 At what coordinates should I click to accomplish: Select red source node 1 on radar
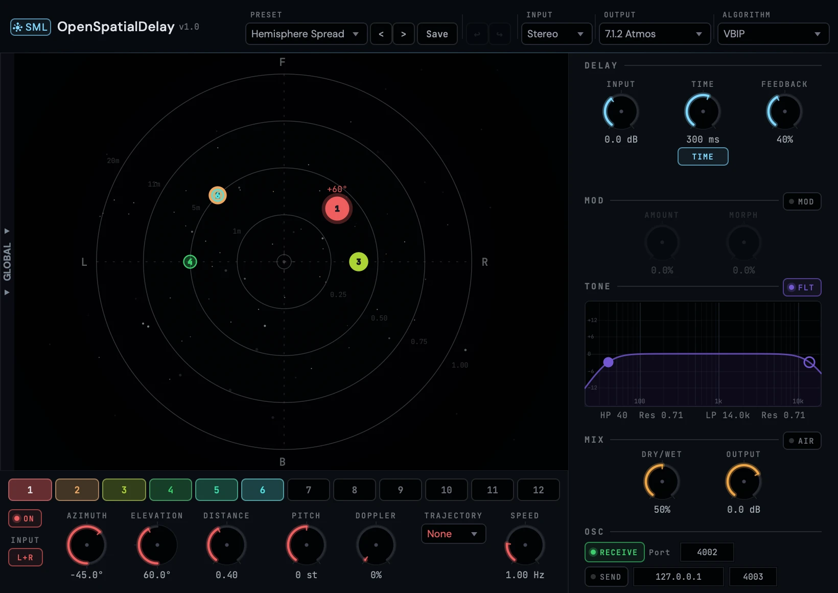pyautogui.click(x=337, y=209)
